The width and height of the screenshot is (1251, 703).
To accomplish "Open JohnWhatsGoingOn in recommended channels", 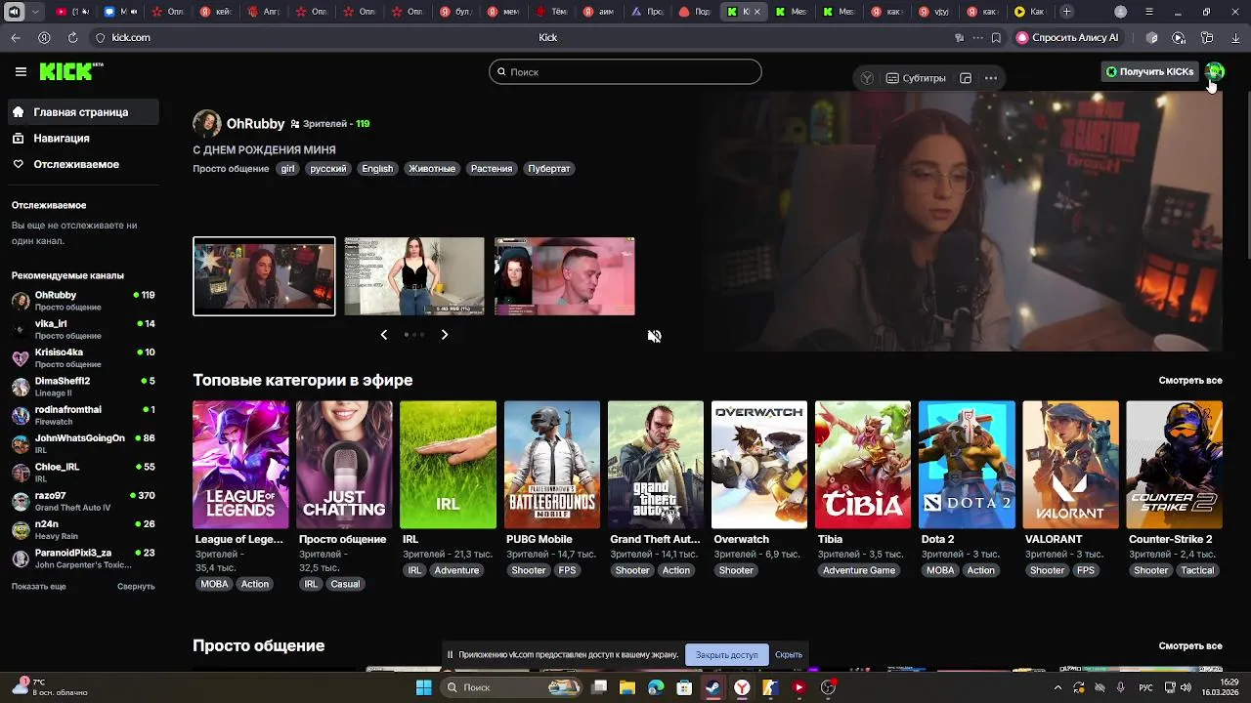I will [x=83, y=444].
